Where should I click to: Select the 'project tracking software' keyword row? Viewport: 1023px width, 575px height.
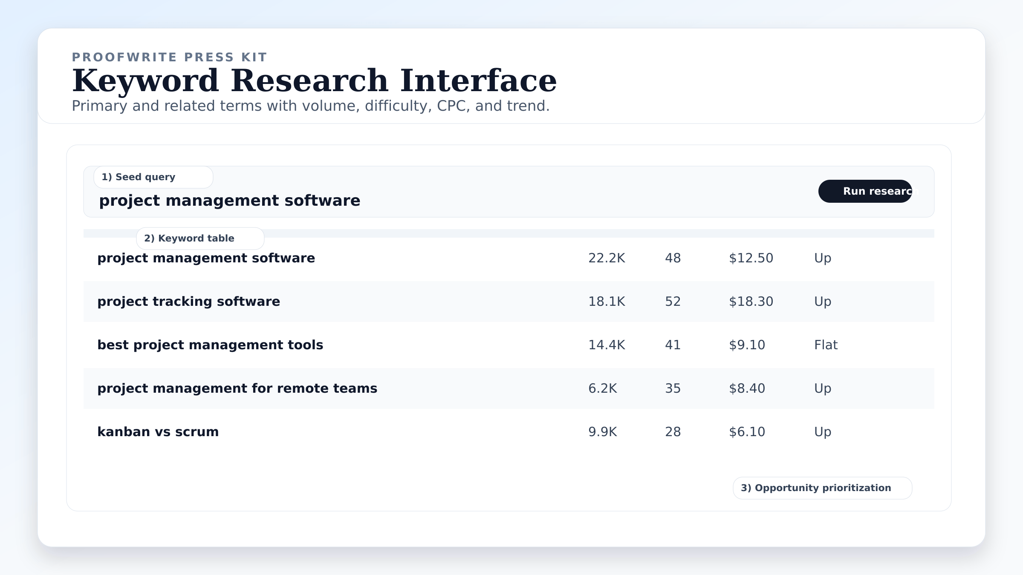point(189,301)
